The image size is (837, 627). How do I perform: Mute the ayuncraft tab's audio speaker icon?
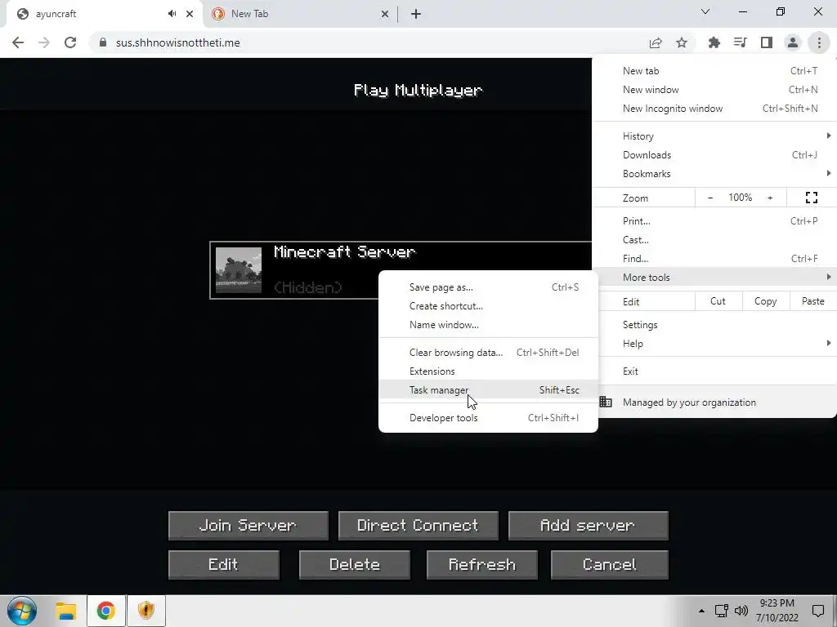[x=172, y=14]
